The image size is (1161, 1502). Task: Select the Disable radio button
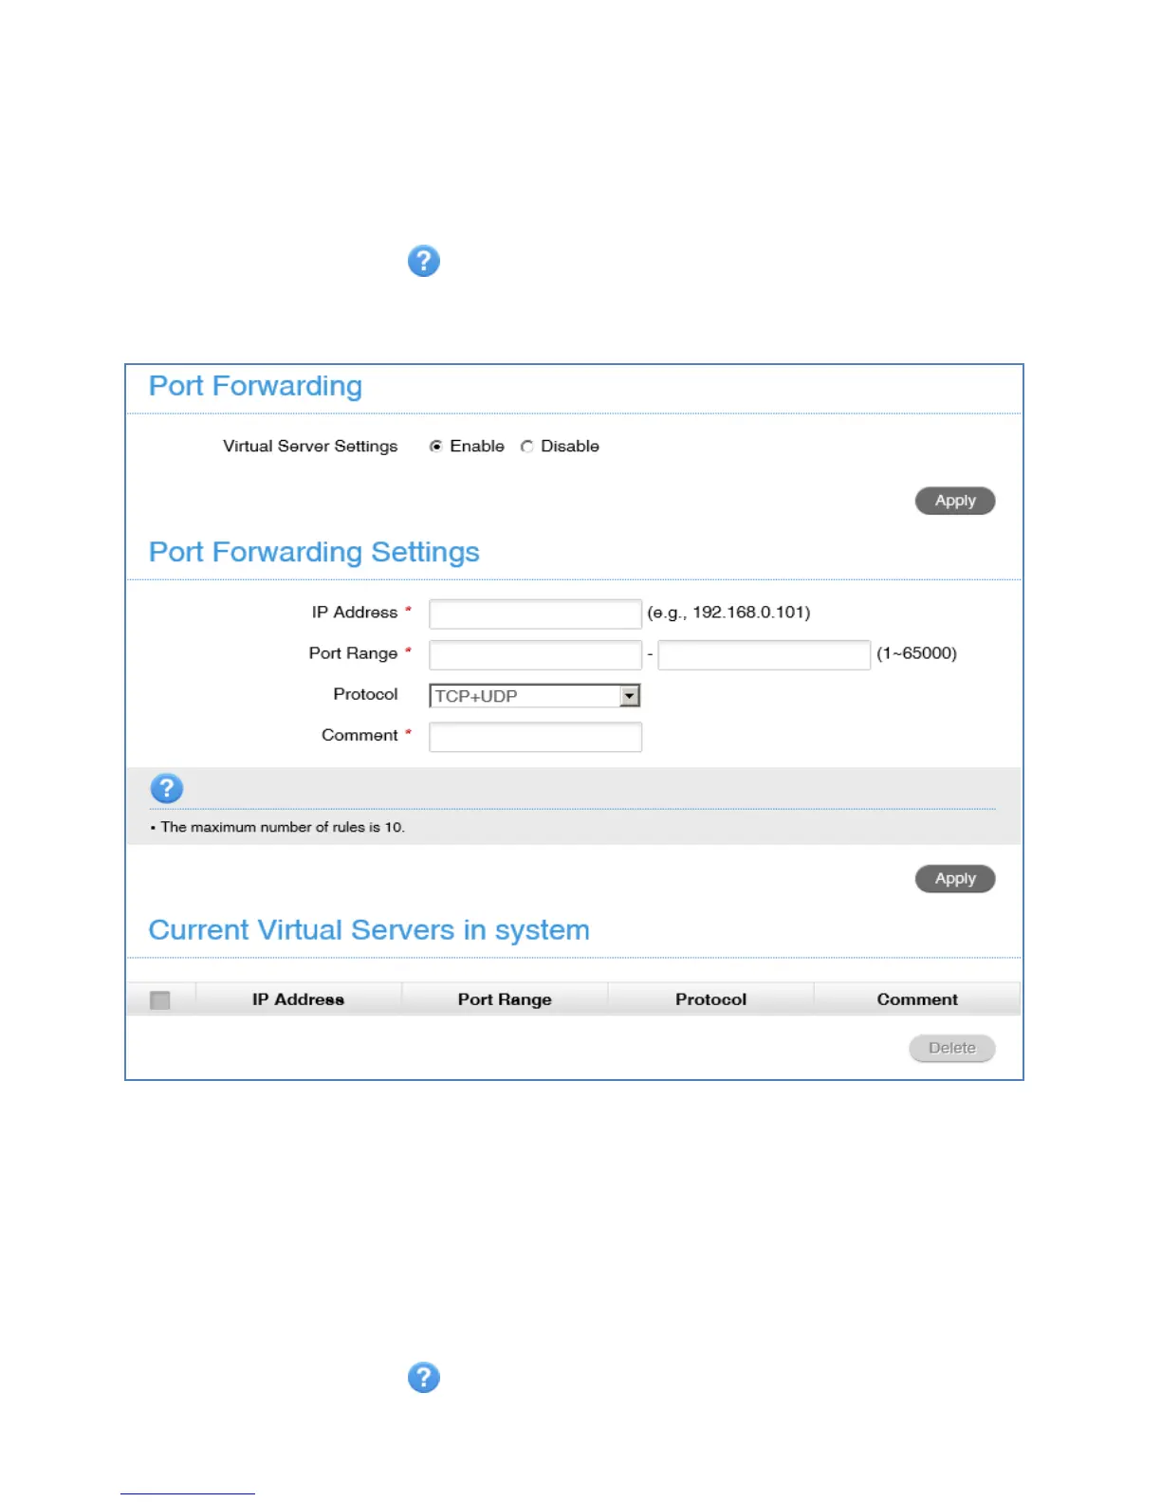(526, 447)
